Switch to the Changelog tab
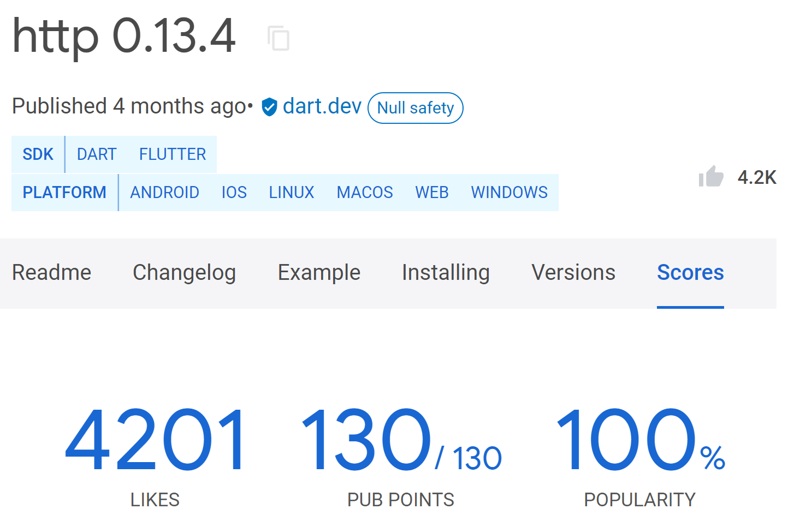Image resolution: width=806 pixels, height=521 pixels. click(185, 273)
